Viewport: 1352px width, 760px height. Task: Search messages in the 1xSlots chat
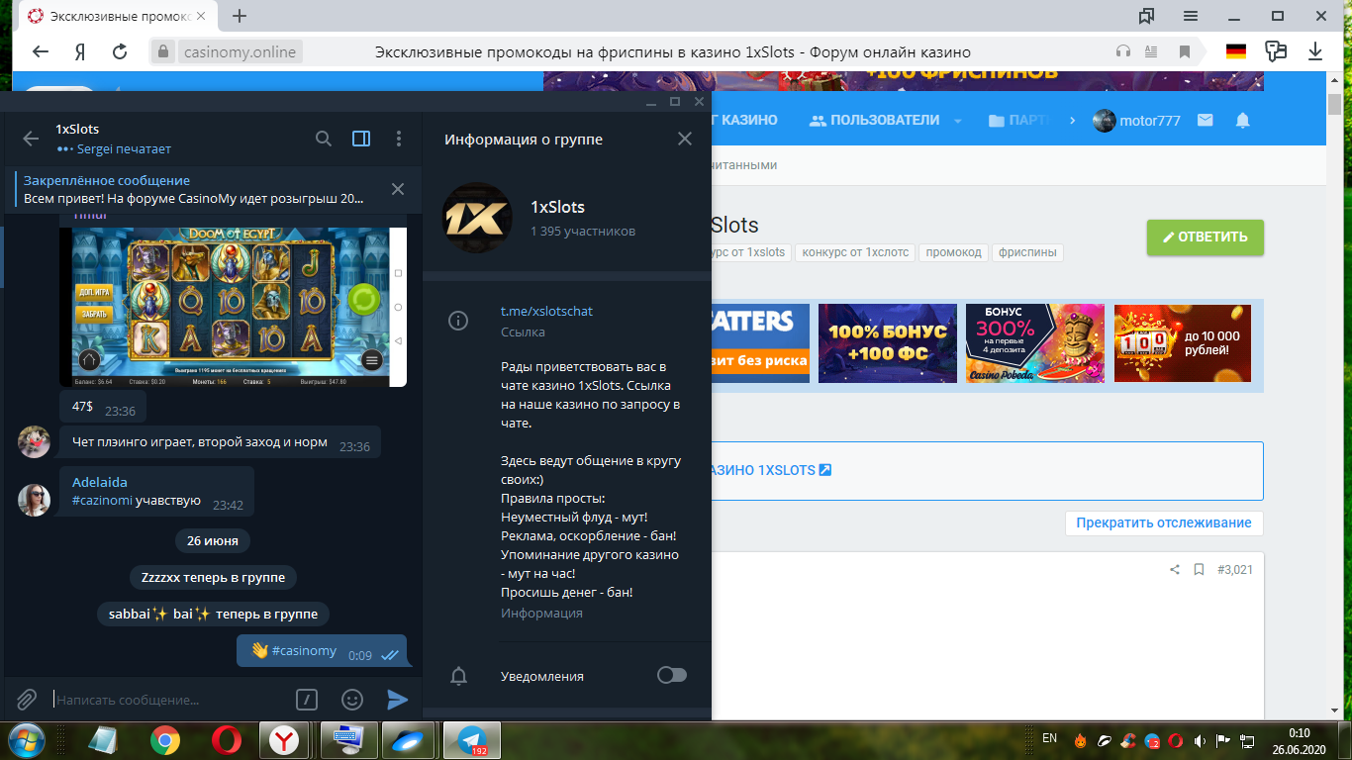tap(324, 139)
